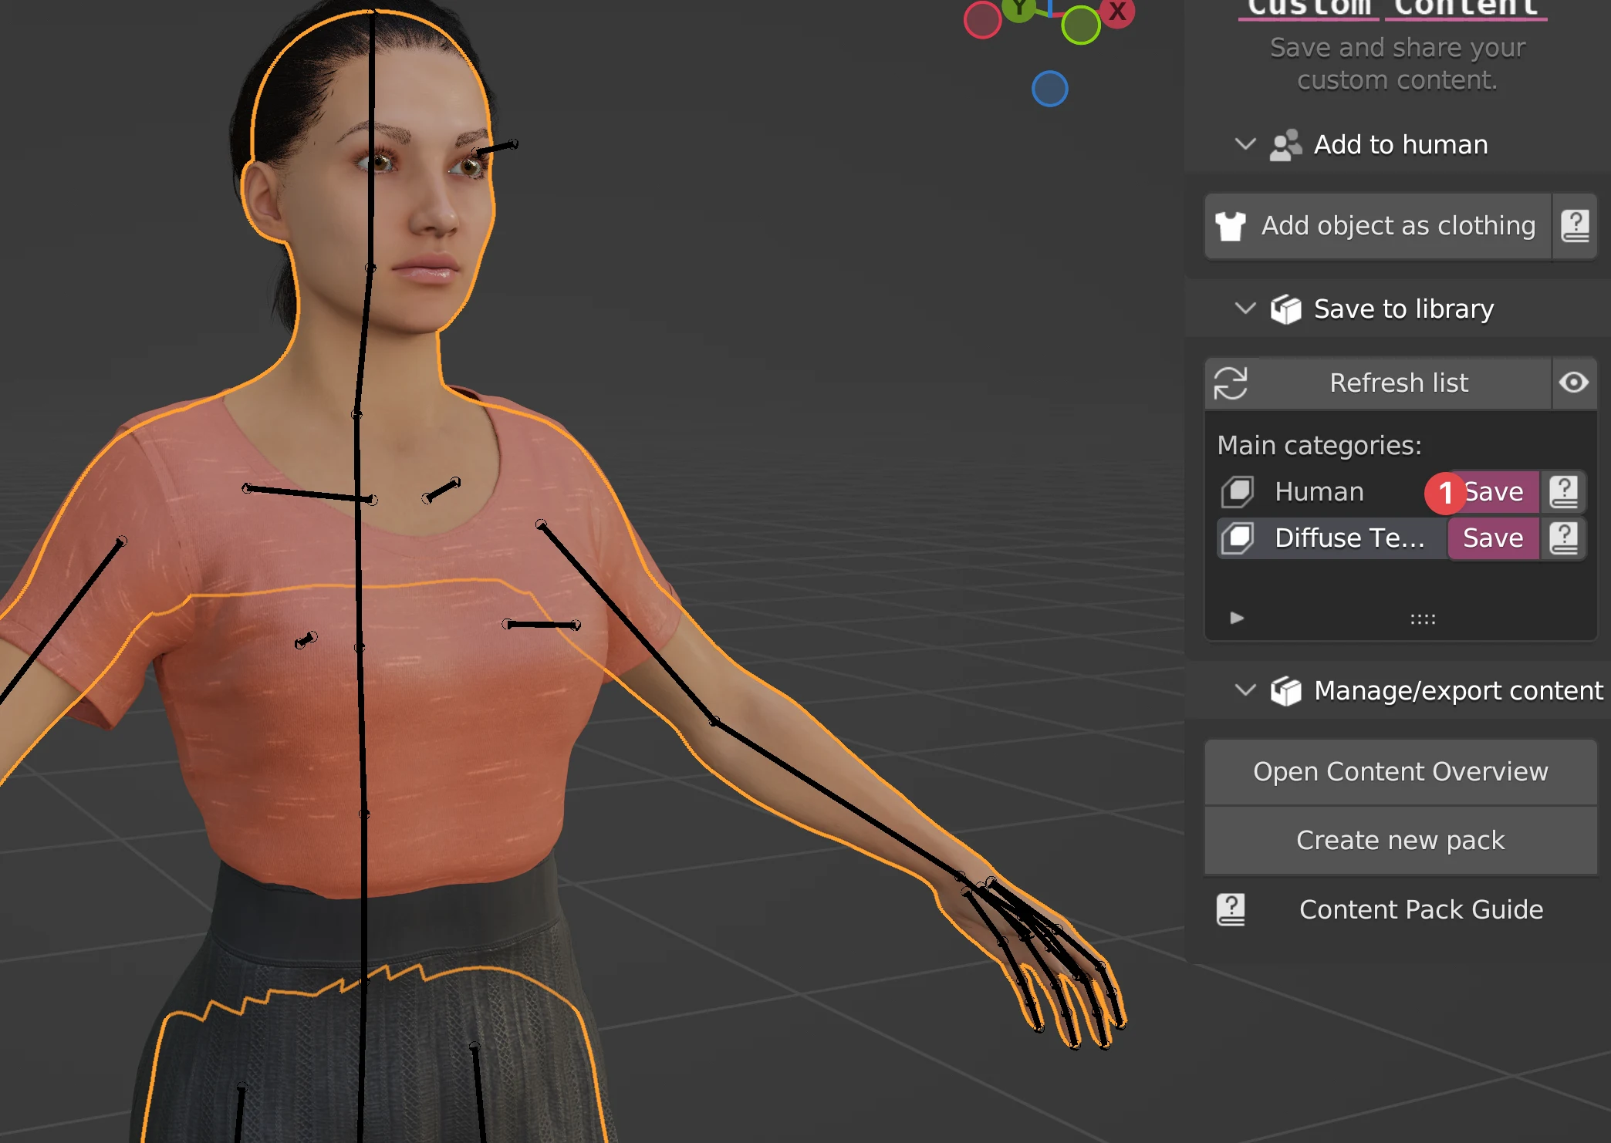Image resolution: width=1611 pixels, height=1143 pixels.
Task: Click the Manage/export content box icon
Action: tap(1285, 691)
